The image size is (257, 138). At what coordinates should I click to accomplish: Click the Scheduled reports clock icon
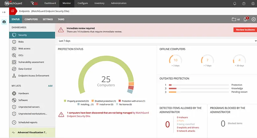tap(14, 122)
